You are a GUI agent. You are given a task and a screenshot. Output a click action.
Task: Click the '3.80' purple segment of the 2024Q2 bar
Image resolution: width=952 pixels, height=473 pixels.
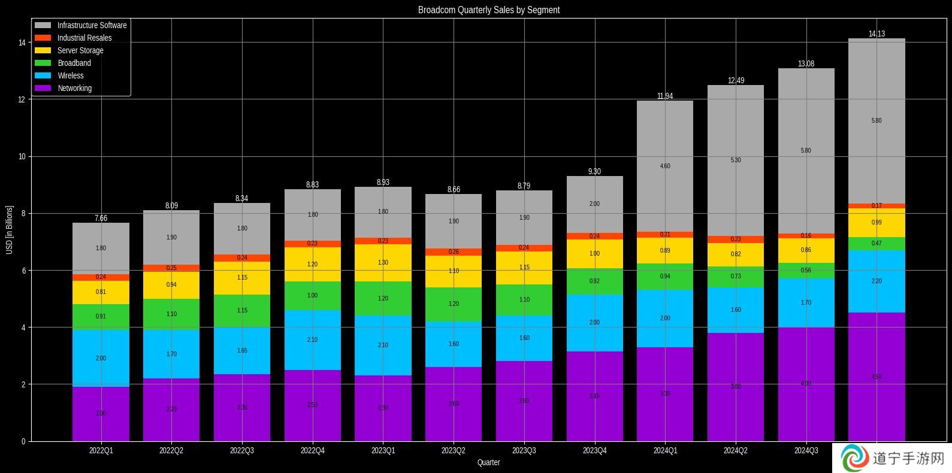(736, 387)
